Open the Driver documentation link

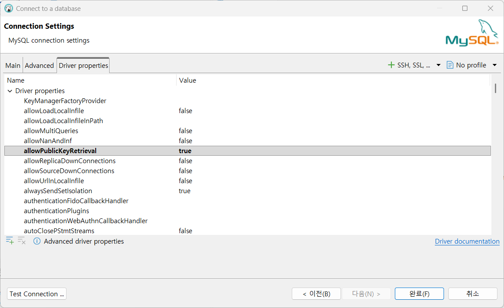pyautogui.click(x=467, y=241)
